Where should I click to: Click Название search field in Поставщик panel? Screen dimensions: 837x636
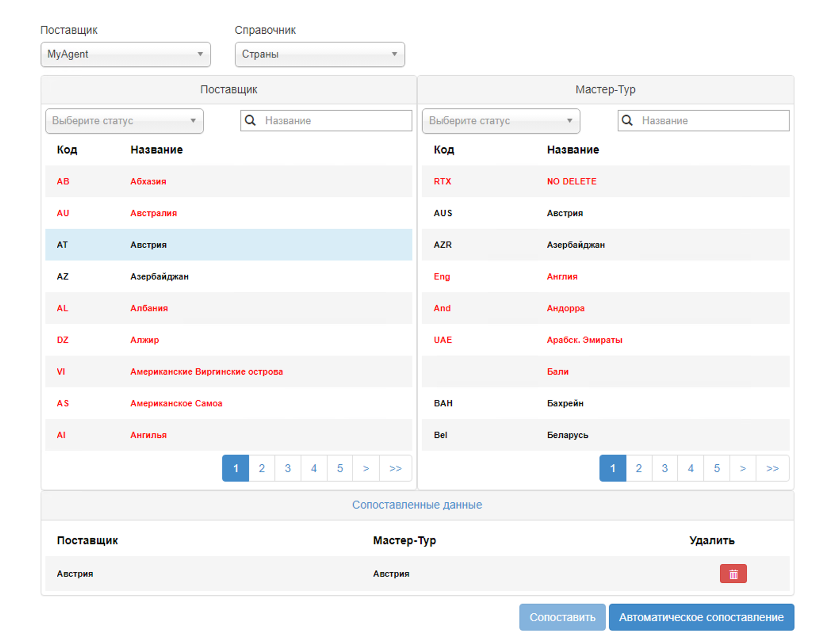[335, 121]
